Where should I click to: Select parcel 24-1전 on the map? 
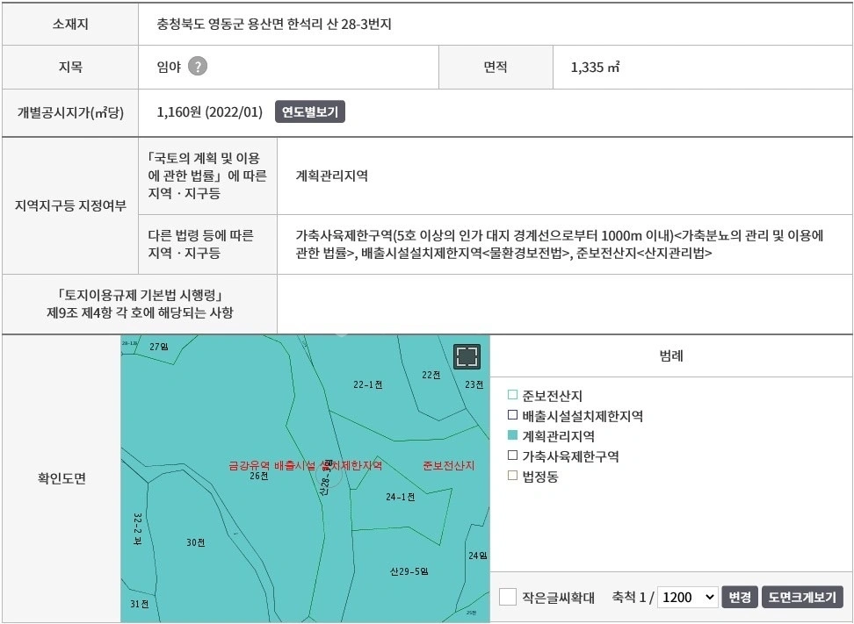pyautogui.click(x=401, y=497)
